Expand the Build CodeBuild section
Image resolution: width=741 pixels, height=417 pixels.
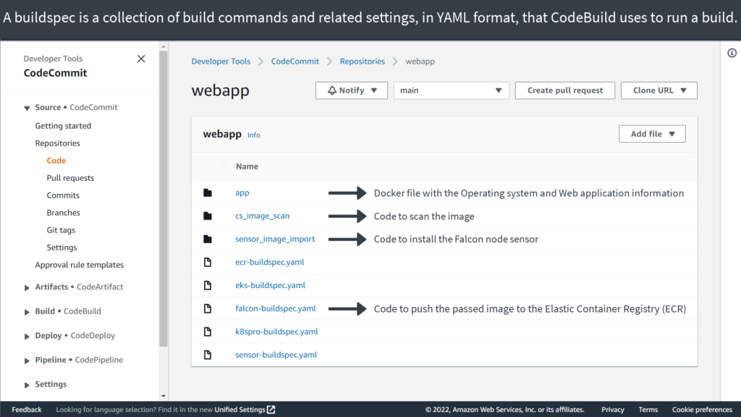click(27, 311)
